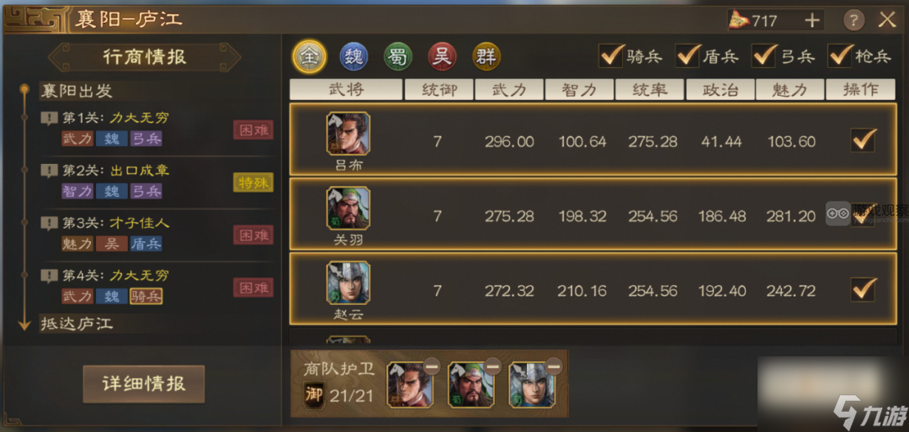909x432 pixels.
Task: Click the 特殊 difficulty tag
Action: pyautogui.click(x=253, y=182)
